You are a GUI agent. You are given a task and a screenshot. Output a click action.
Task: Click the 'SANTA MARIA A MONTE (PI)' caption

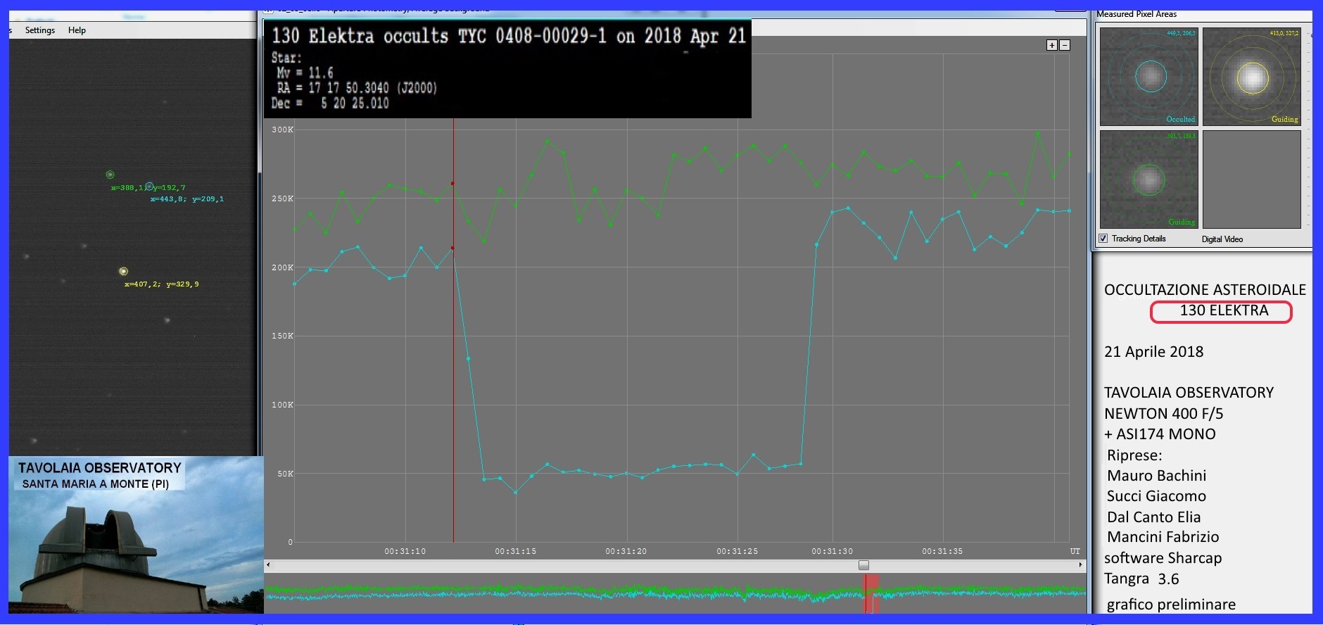[x=96, y=484]
